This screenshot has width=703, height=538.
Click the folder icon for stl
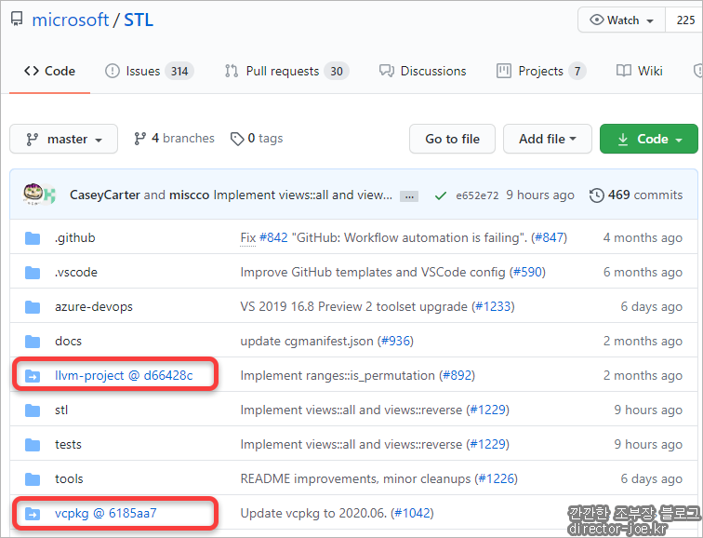(x=33, y=410)
